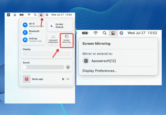The width and height of the screenshot is (166, 115).
Task: Toggle Wi-Fi in Control Center
Action: click(25, 25)
